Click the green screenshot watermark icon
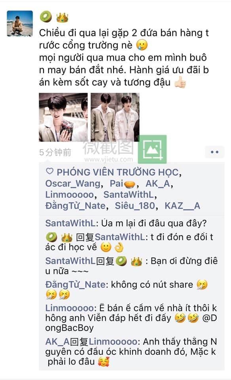This screenshot has height=380, width=231. click(152, 149)
